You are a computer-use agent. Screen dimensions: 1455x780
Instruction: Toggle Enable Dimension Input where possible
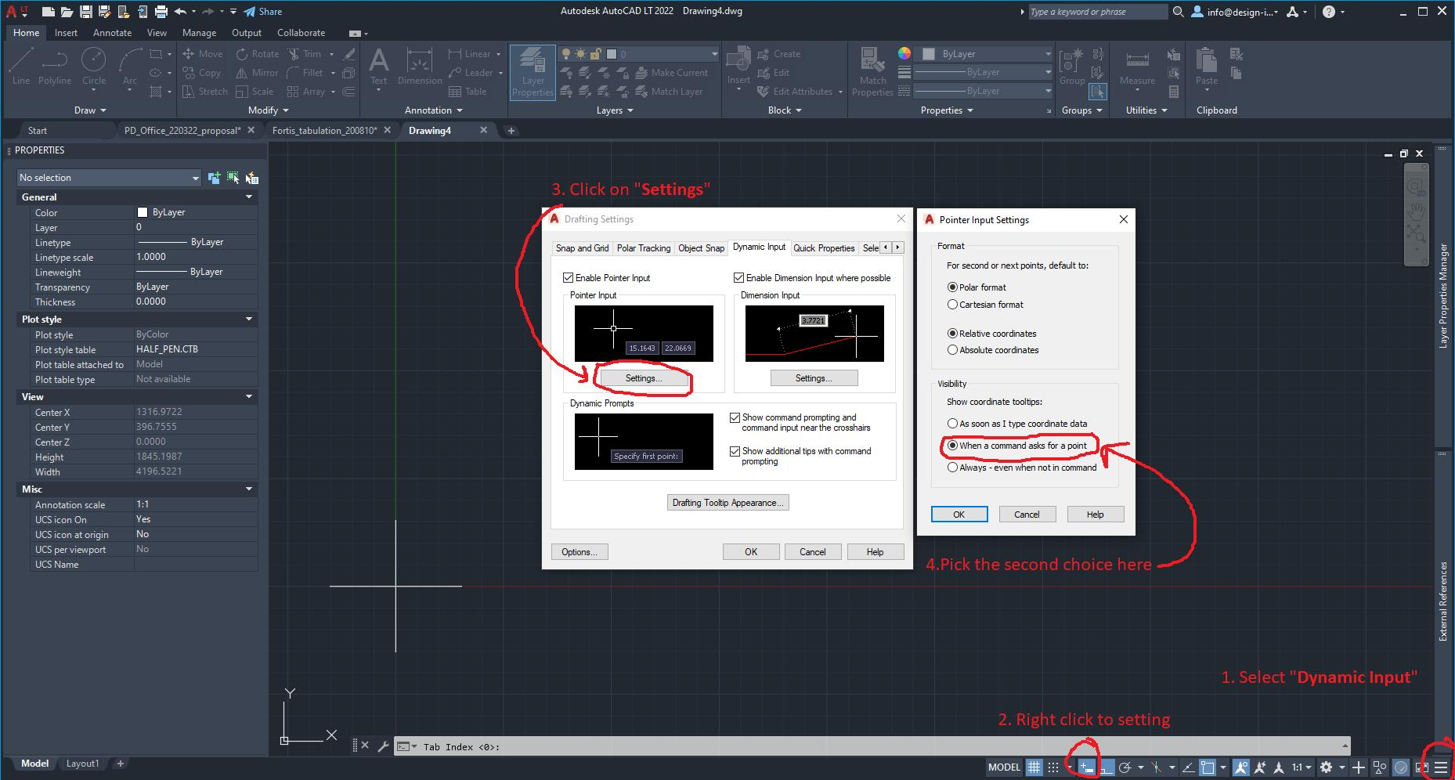click(x=738, y=278)
